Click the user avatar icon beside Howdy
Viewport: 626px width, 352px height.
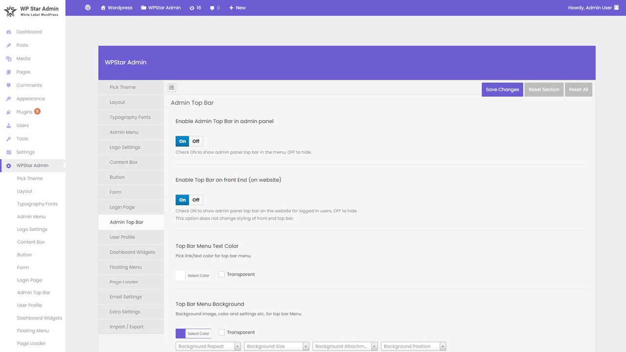tap(617, 7)
